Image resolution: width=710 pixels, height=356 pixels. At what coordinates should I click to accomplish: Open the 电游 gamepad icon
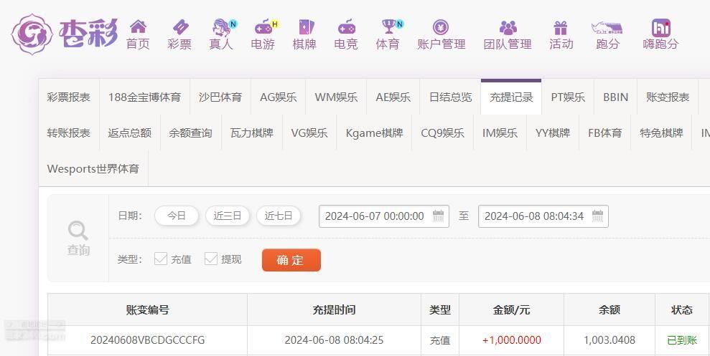[x=263, y=27]
